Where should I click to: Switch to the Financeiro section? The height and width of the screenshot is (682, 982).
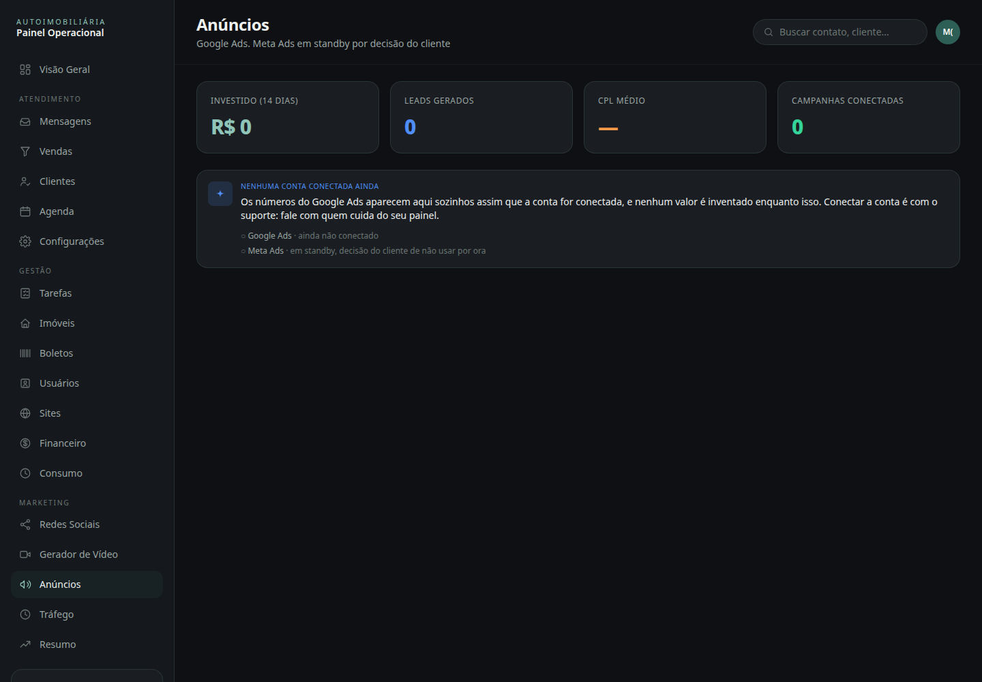pos(87,443)
